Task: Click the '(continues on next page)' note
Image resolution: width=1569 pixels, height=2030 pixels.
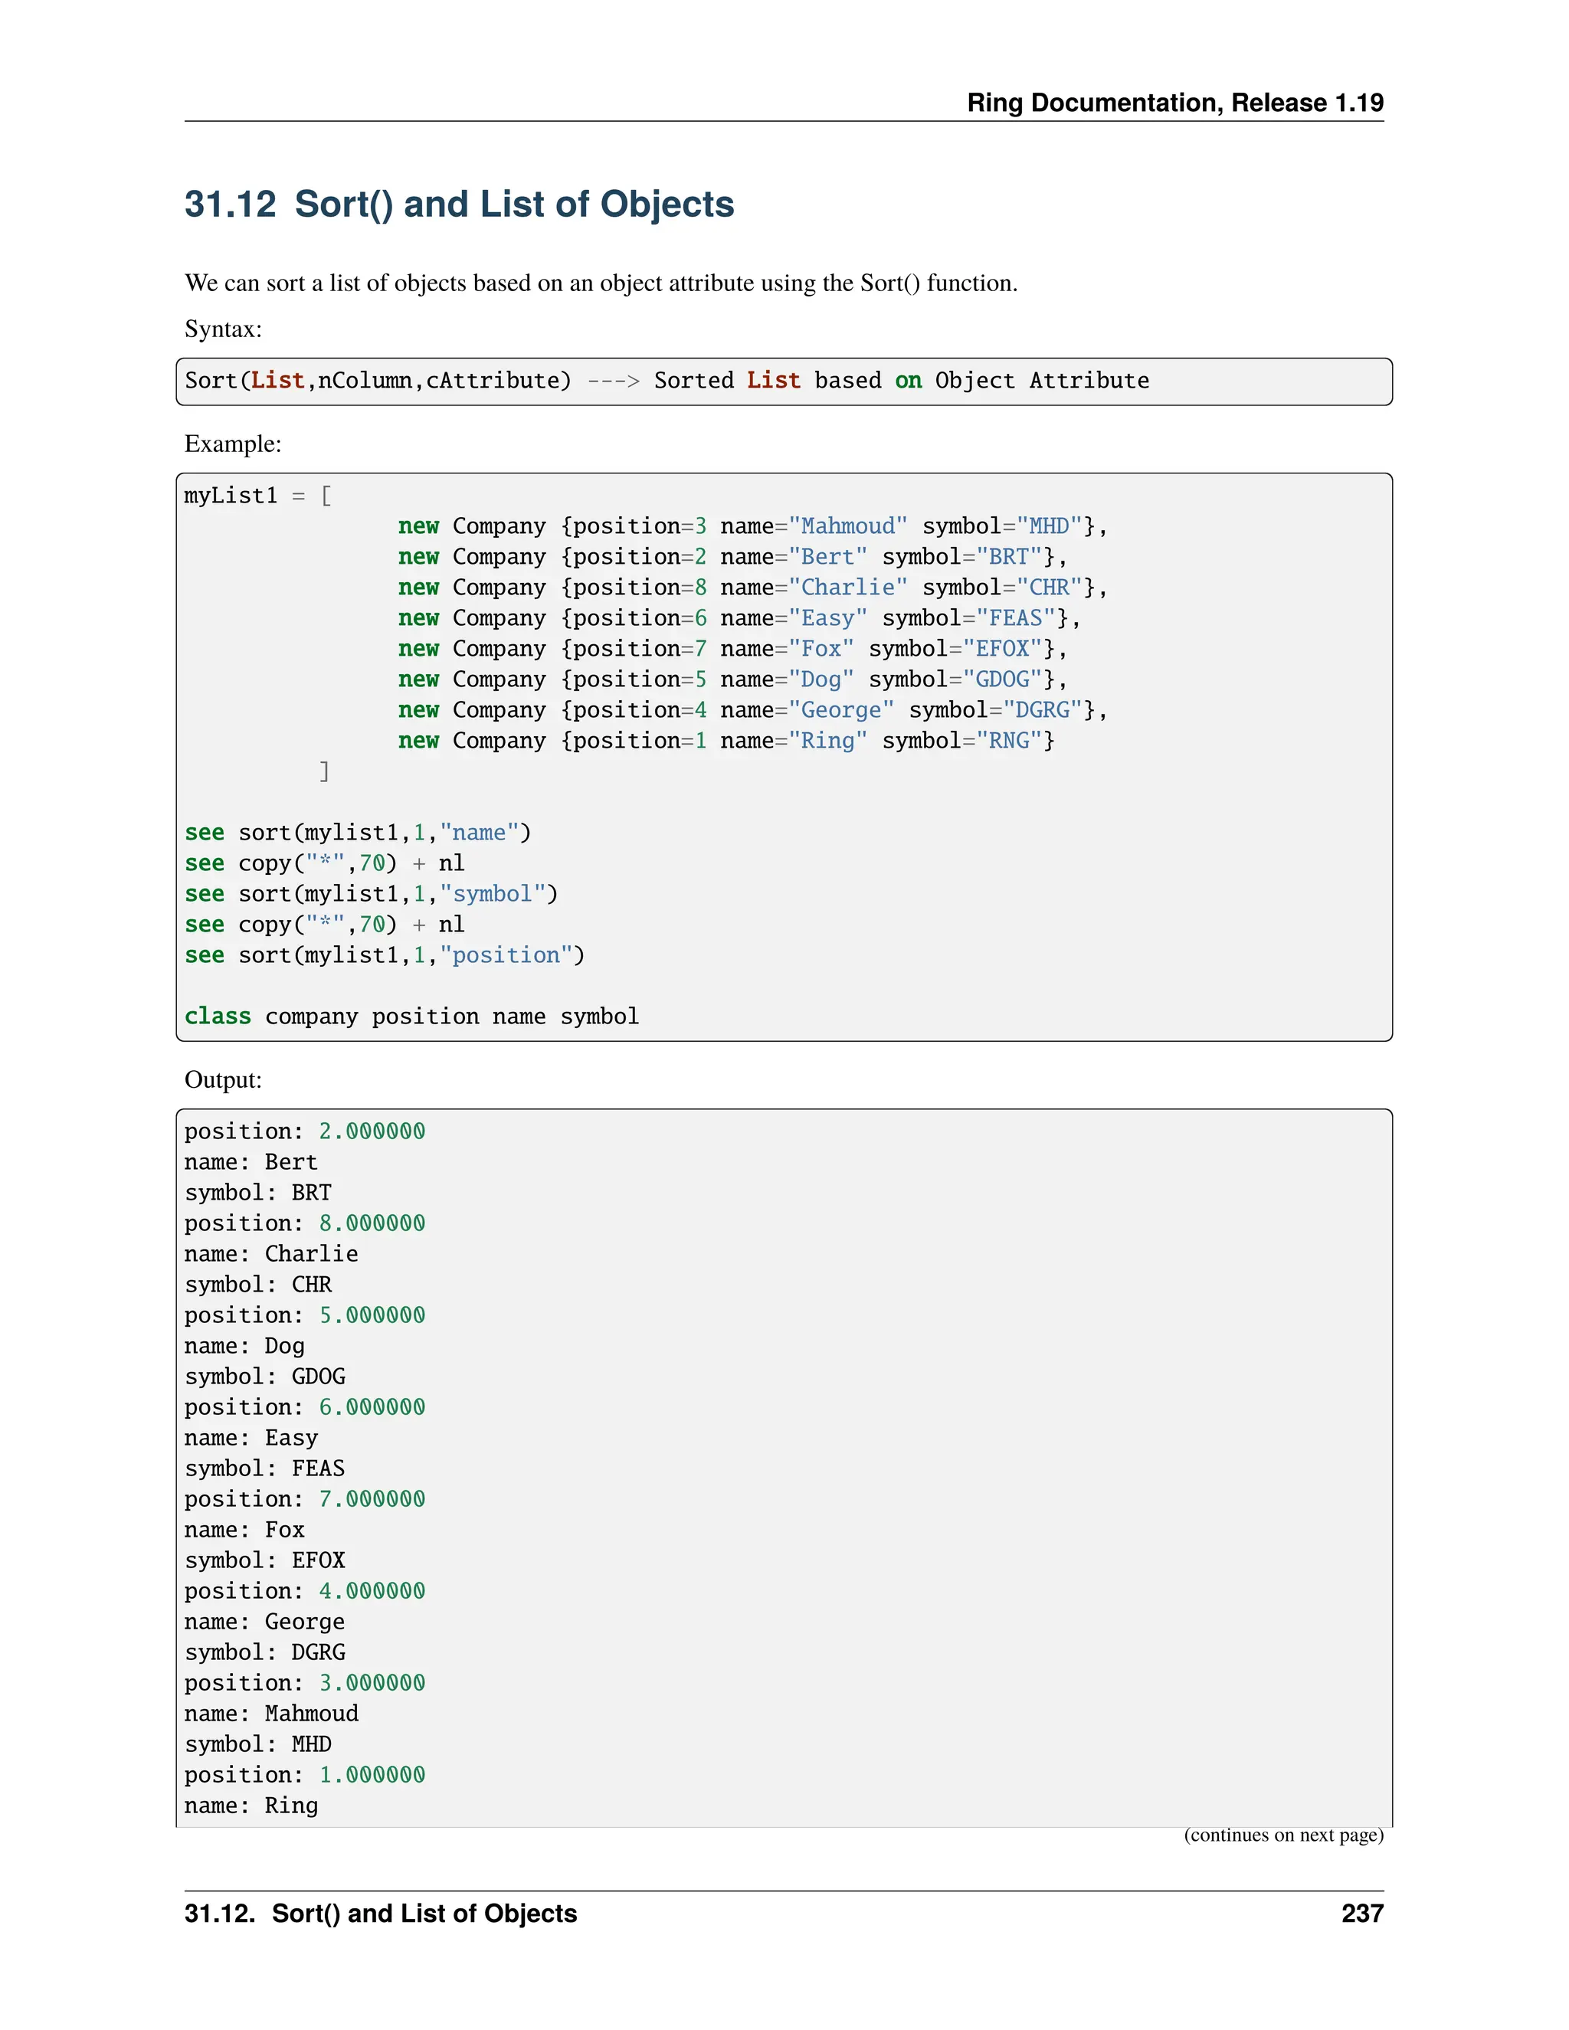Action: pyautogui.click(x=1284, y=1835)
